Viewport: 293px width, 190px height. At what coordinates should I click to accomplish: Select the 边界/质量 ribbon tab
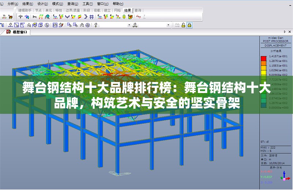[x=73, y=10]
